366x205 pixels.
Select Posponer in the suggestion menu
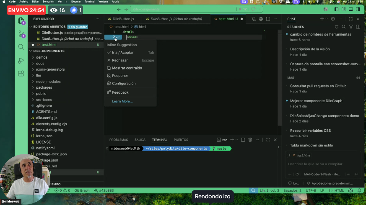click(130, 76)
